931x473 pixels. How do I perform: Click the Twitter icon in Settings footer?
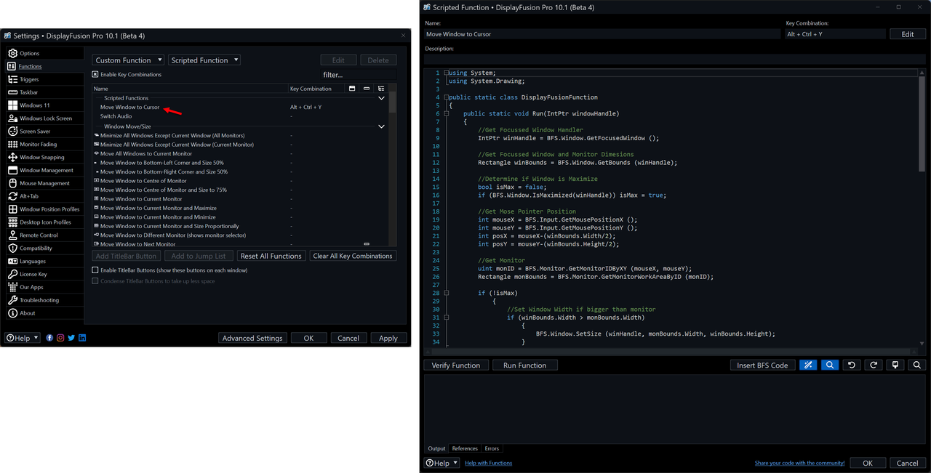tap(71, 338)
